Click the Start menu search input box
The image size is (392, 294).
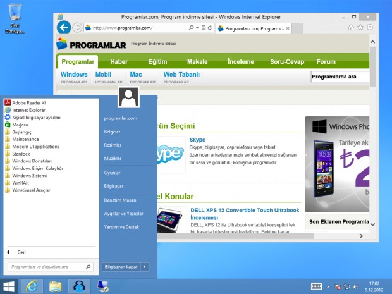pos(51,267)
